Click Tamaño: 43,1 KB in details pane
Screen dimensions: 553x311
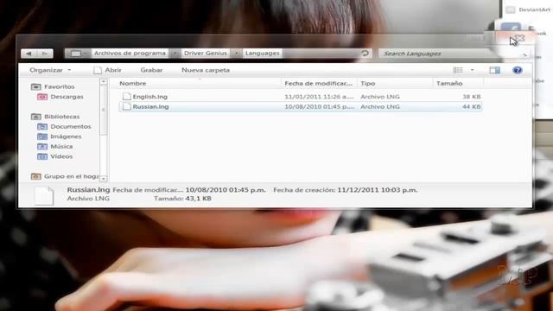(x=182, y=199)
